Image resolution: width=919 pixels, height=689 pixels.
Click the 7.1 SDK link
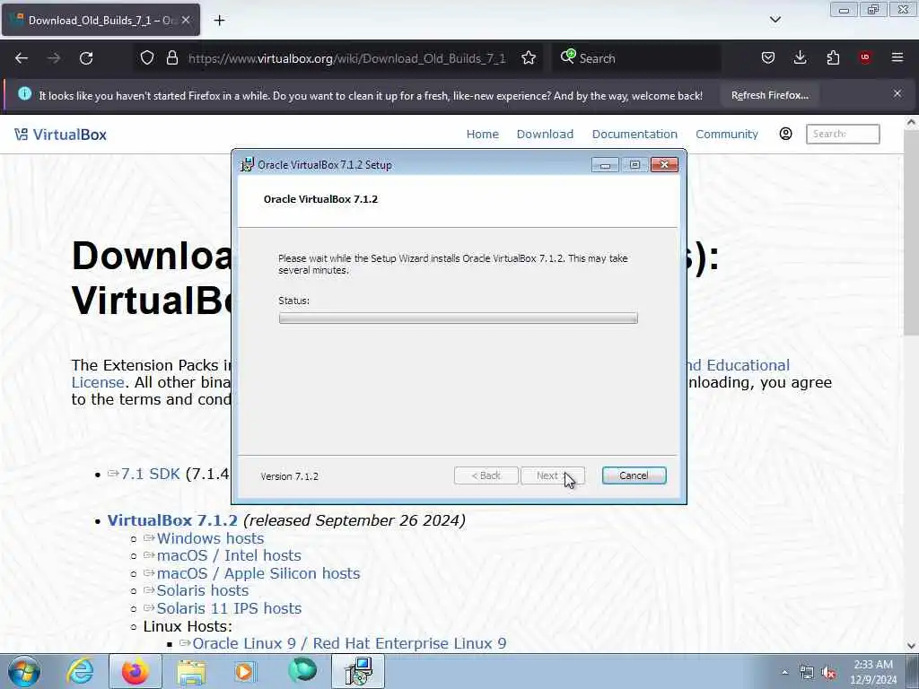150,474
